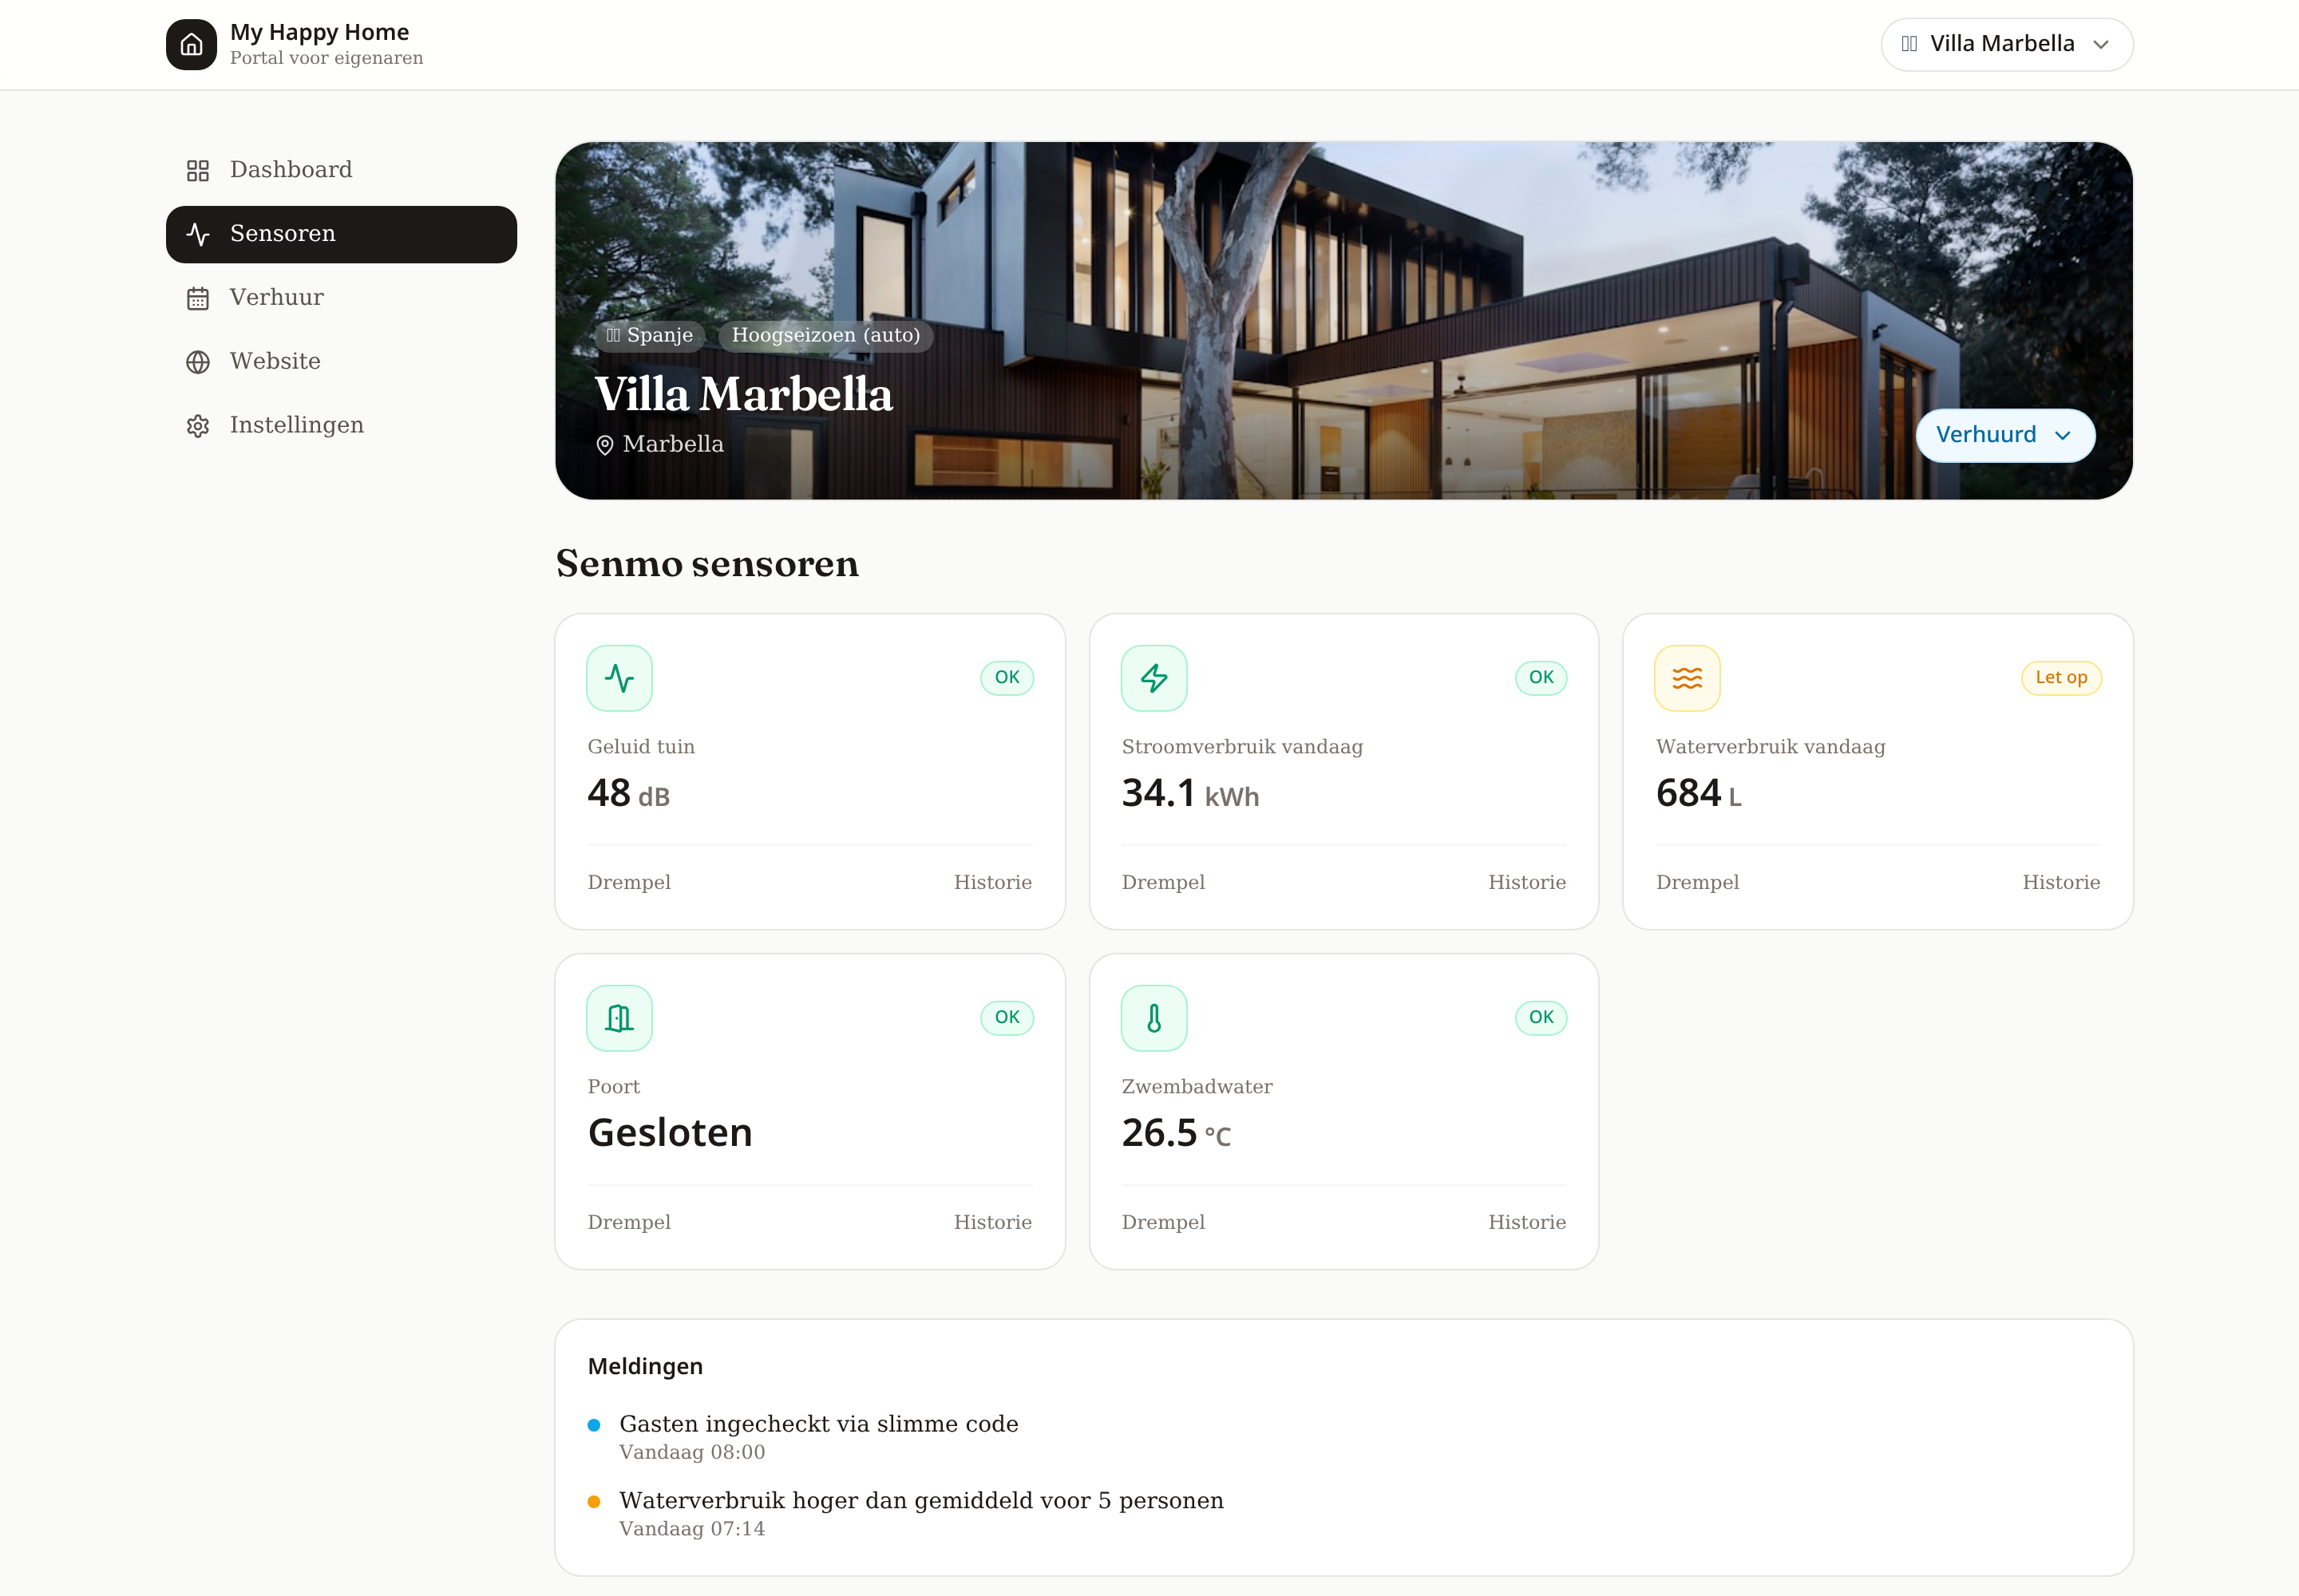Click the Waterverbruik waves icon

(x=1687, y=678)
